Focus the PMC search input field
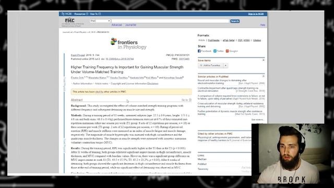The image size is (334, 188). coord(170,21)
